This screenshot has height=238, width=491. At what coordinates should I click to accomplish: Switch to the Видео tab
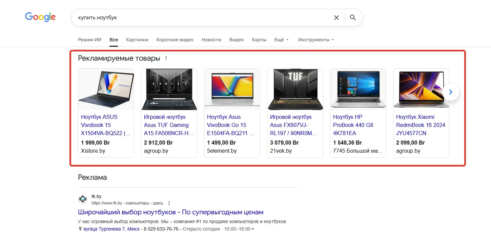click(x=236, y=40)
